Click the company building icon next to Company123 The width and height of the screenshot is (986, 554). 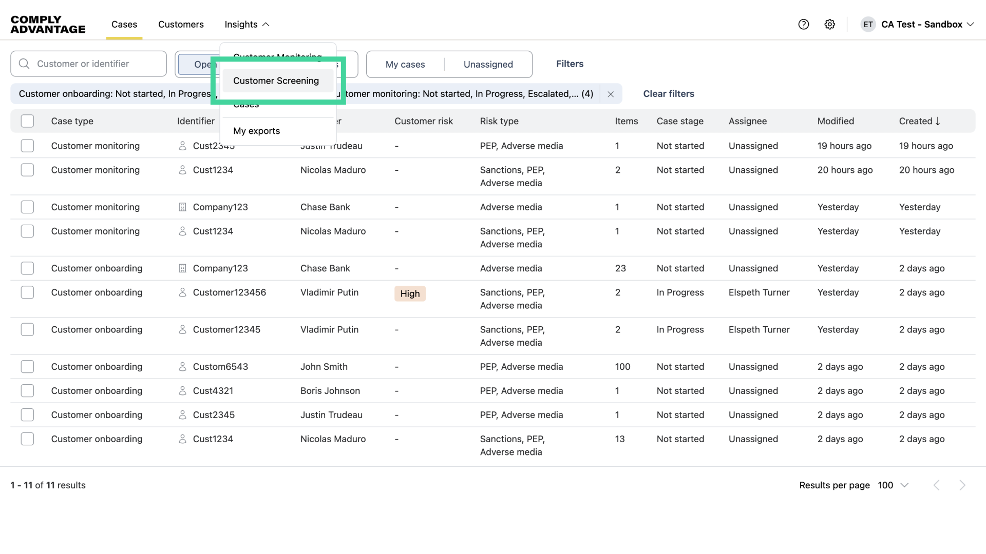(x=182, y=207)
